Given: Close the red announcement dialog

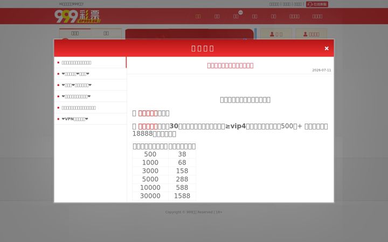Looking at the screenshot, I should point(327,48).
